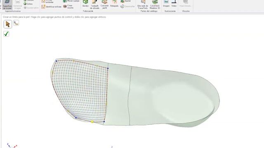Viewport: 264px width, 148px height.
Task: Choose the Identificar orificios command
Action: click(x=51, y=7)
